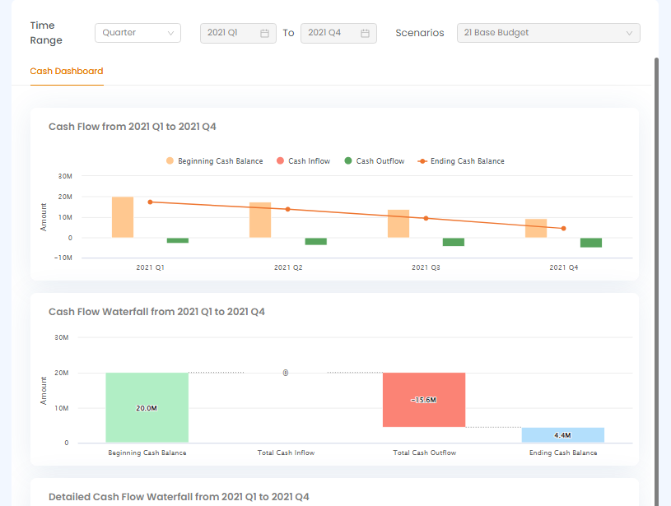
Task: Open the Quarter time range dropdown
Action: point(137,33)
